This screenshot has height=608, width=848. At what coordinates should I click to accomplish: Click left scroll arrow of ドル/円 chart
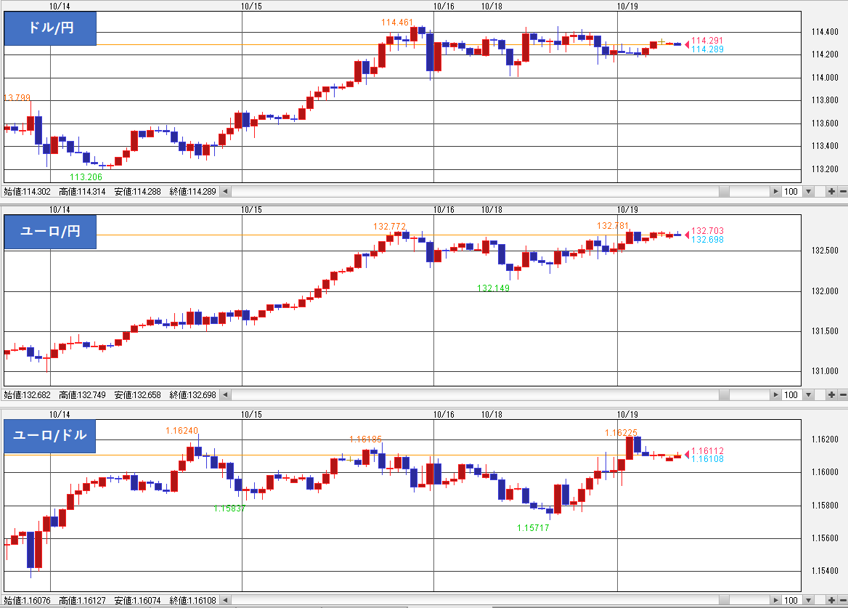click(226, 192)
